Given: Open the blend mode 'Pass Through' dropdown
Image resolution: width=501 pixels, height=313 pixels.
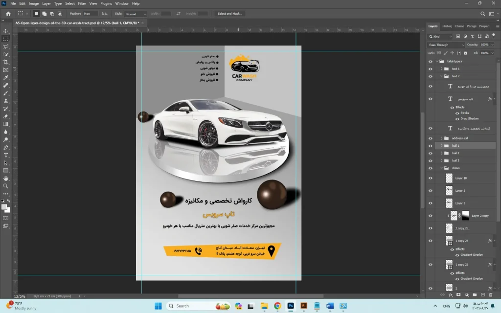Looking at the screenshot, I should point(446,45).
